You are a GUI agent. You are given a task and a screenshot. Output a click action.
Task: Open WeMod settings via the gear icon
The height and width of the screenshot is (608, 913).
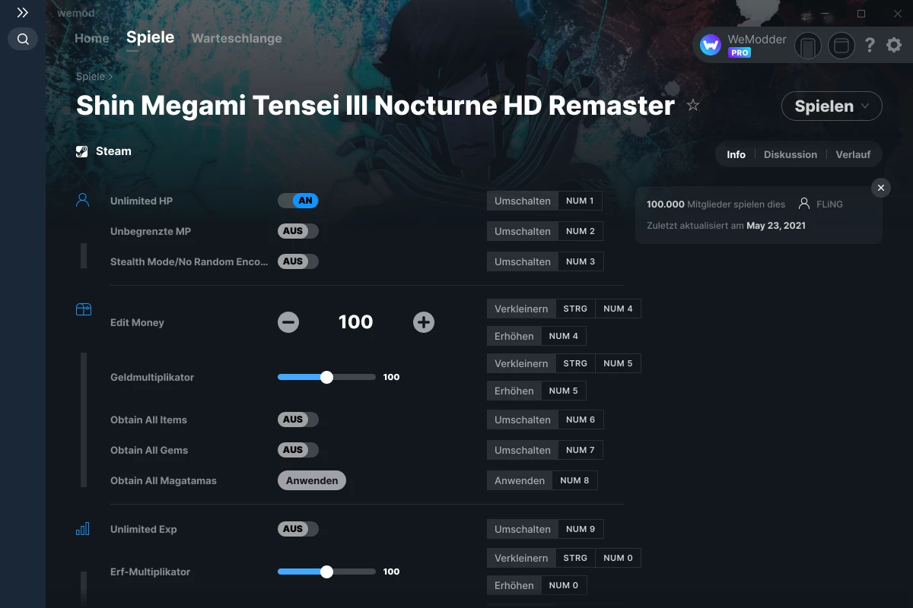[x=893, y=45]
